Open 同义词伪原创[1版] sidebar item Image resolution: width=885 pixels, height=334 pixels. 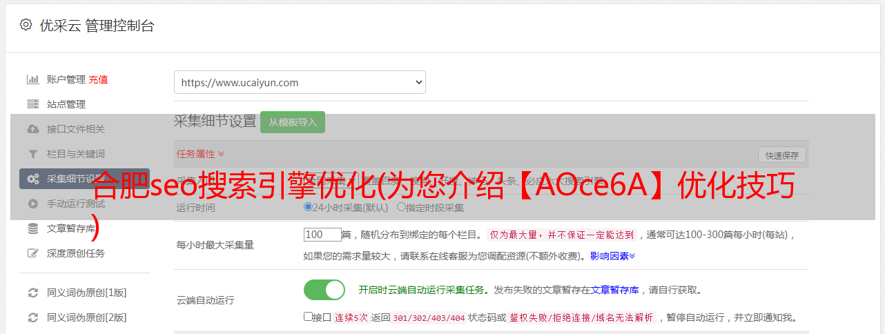click(x=87, y=293)
